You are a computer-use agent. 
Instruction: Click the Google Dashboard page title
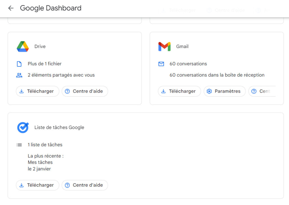(x=51, y=8)
